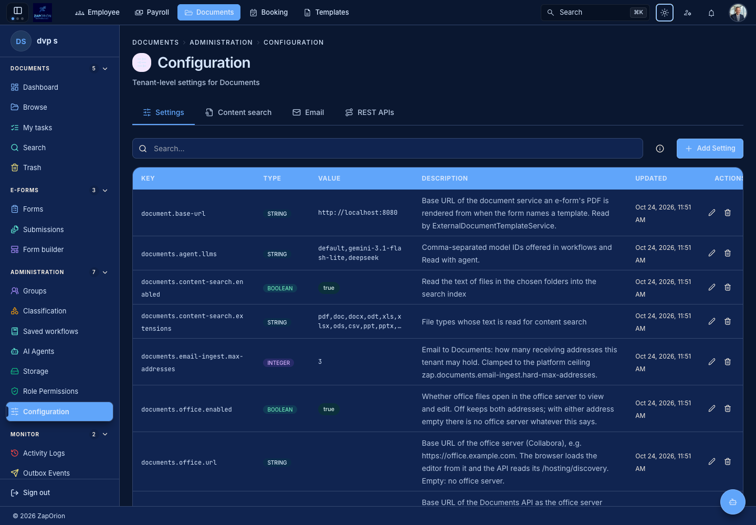756x525 pixels.
Task: Open the Employee module
Action: click(x=98, y=12)
